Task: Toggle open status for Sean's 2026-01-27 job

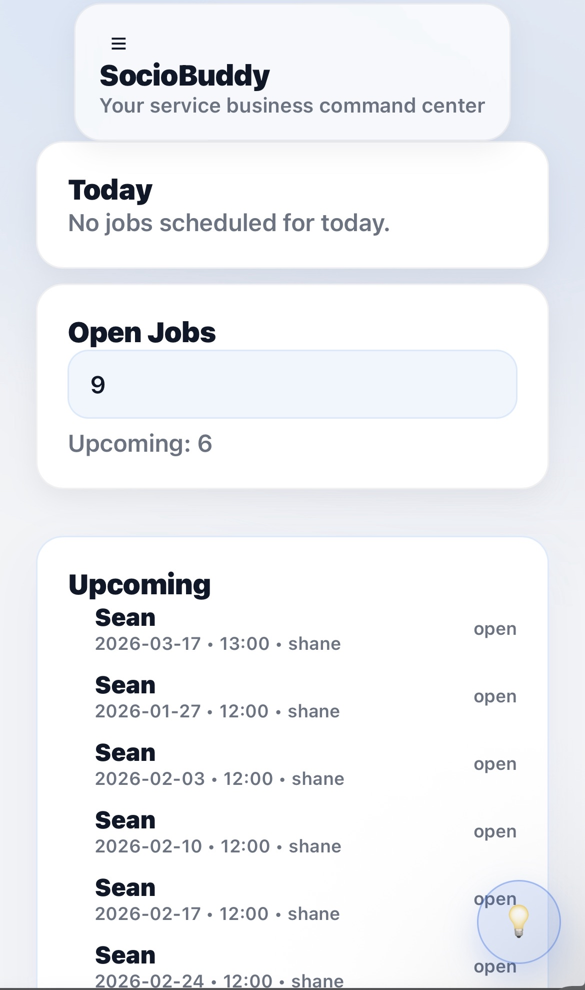Action: [x=494, y=696]
